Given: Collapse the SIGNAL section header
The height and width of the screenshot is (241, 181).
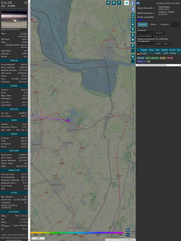Looking at the screenshot, I should click(x=14, y=86).
